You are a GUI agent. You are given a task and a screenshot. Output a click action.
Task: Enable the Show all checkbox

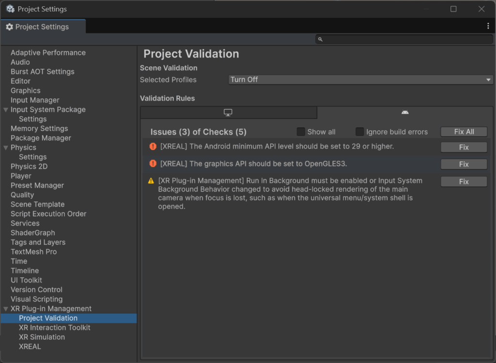coord(301,132)
